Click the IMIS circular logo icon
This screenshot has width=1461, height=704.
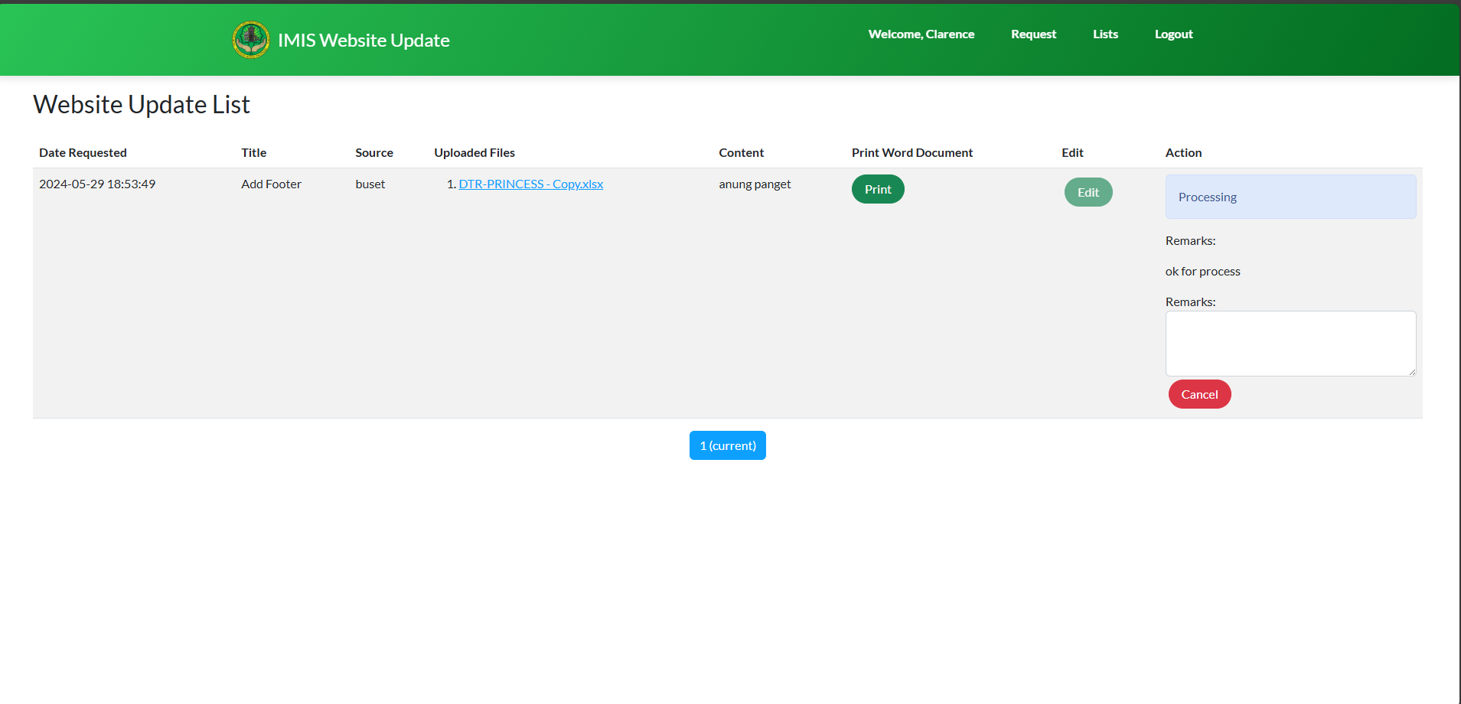click(x=251, y=40)
